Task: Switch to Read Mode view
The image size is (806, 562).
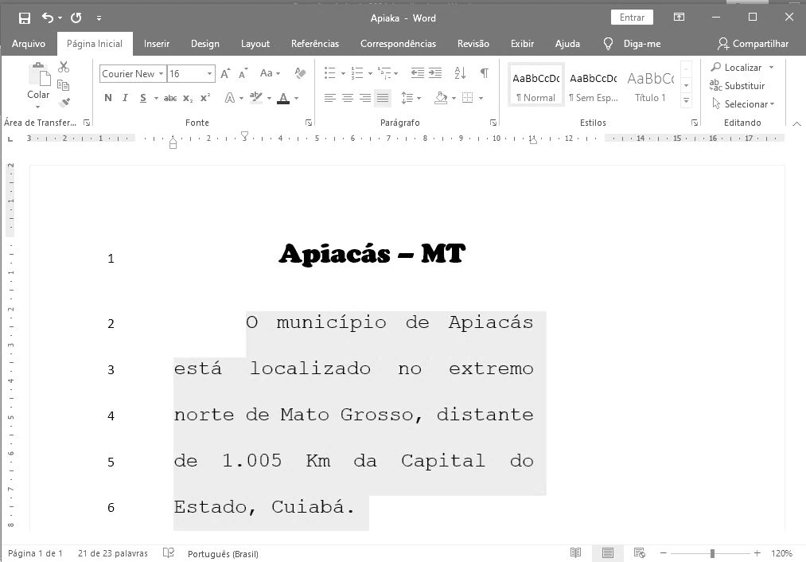Action: tap(576, 552)
